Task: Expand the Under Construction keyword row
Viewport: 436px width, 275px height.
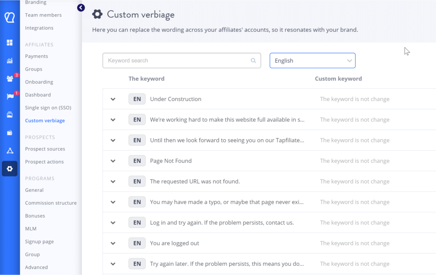Action: point(113,99)
